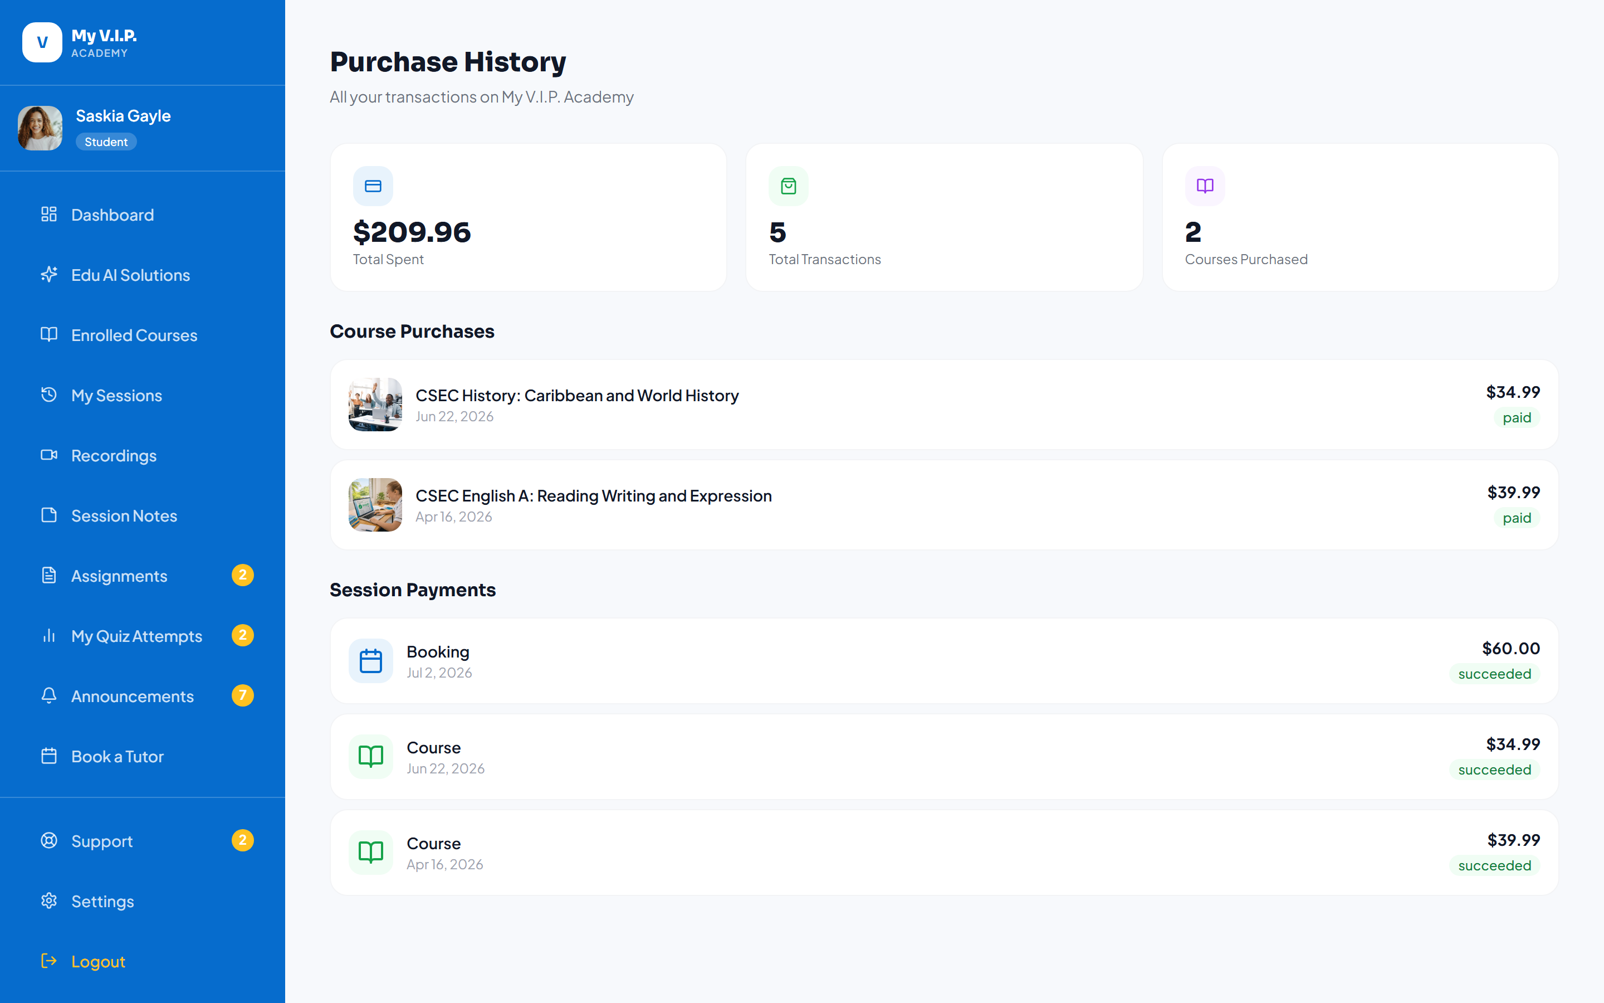Click the Enrolled Courses book icon
The height and width of the screenshot is (1003, 1604).
(49, 334)
